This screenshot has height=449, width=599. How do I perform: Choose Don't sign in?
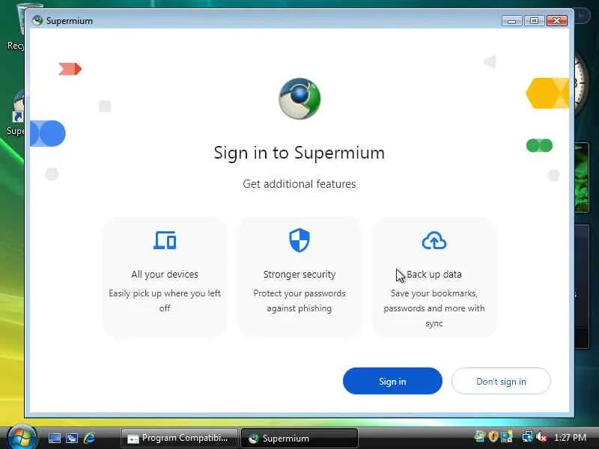pos(501,381)
